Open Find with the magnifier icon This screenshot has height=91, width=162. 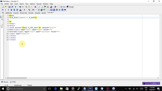click(x=39, y=7)
